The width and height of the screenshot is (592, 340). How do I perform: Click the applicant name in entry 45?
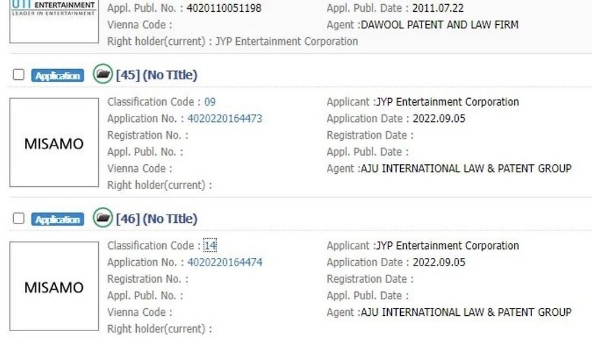click(x=448, y=102)
